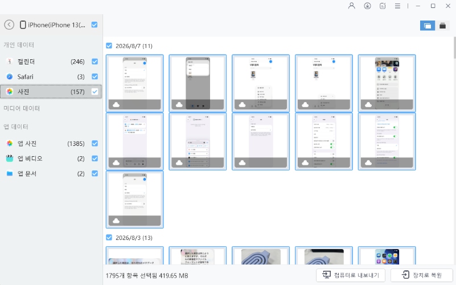The height and width of the screenshot is (285, 456).
Task: Click the App Videos clapper icon
Action: point(10,158)
